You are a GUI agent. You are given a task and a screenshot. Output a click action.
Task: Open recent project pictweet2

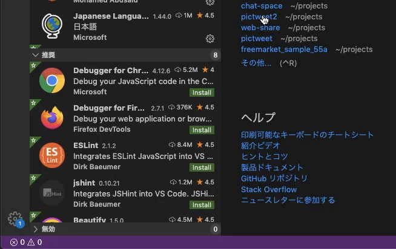pos(259,17)
